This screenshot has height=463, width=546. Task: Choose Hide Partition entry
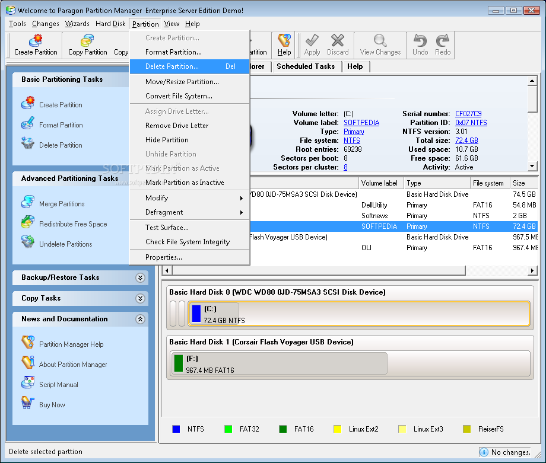click(190, 140)
